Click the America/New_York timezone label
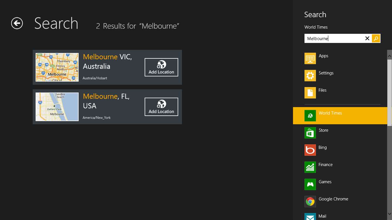The width and height of the screenshot is (392, 220). 97,118
